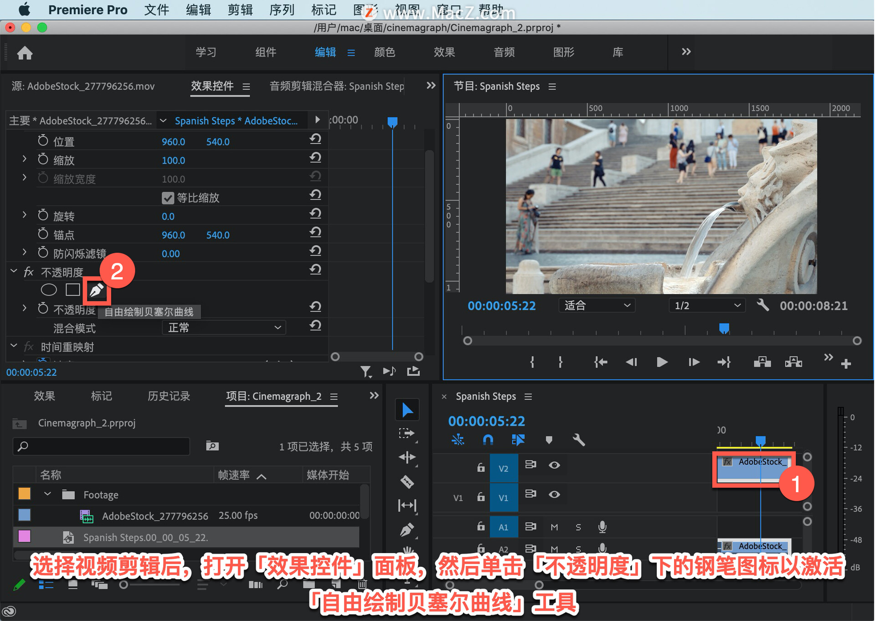Open the 适合 zoom level dropdown

597,305
